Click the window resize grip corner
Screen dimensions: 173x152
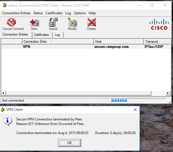(x=170, y=102)
